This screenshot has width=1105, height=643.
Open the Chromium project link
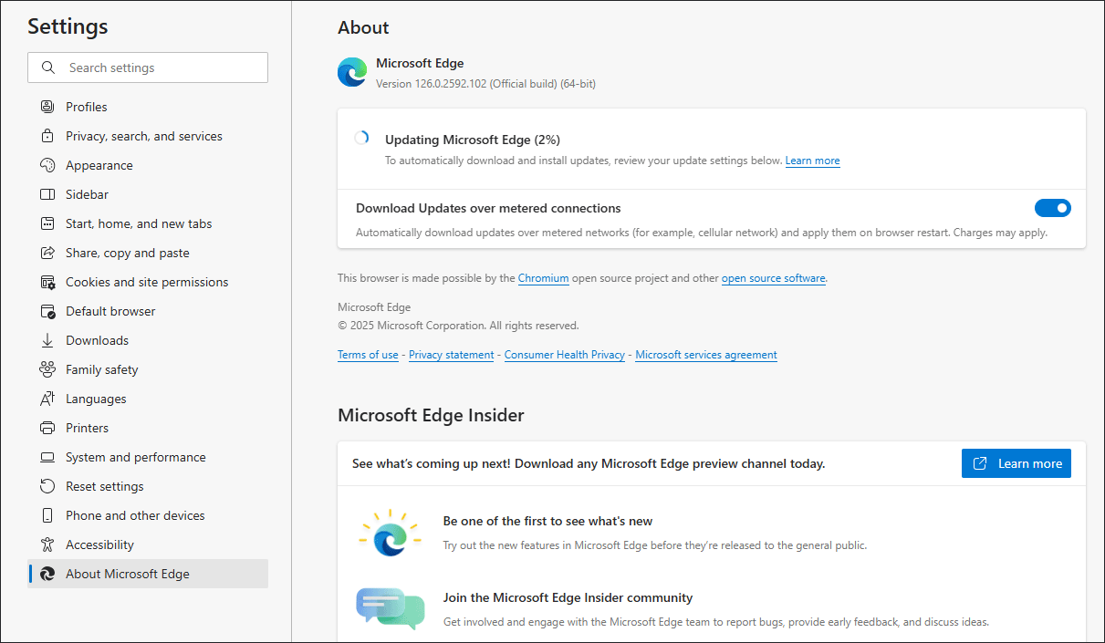544,278
